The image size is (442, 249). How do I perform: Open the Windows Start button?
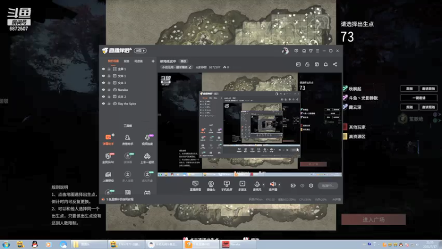pyautogui.click(x=6, y=244)
